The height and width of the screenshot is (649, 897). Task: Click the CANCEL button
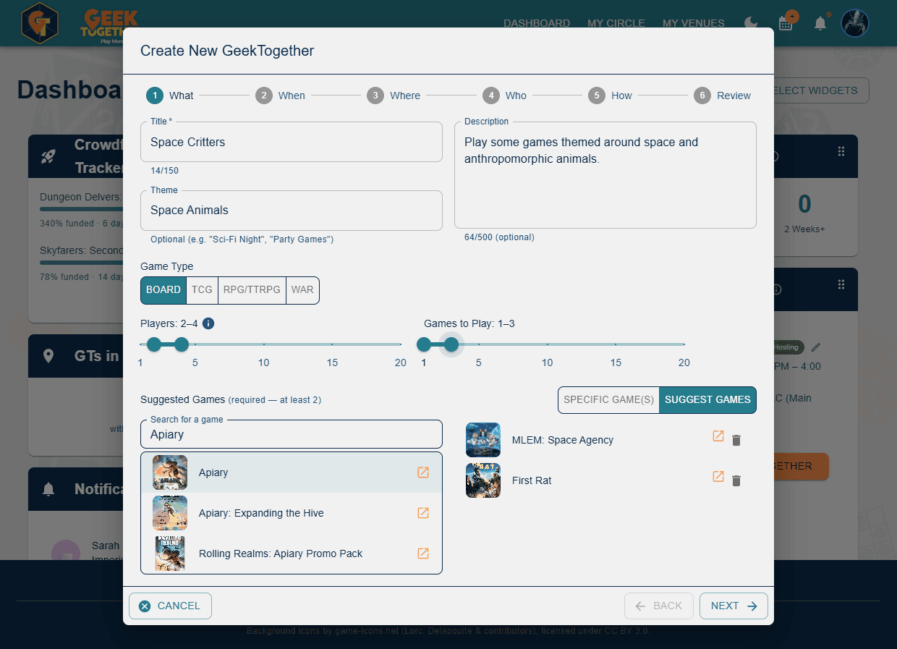pyautogui.click(x=170, y=606)
